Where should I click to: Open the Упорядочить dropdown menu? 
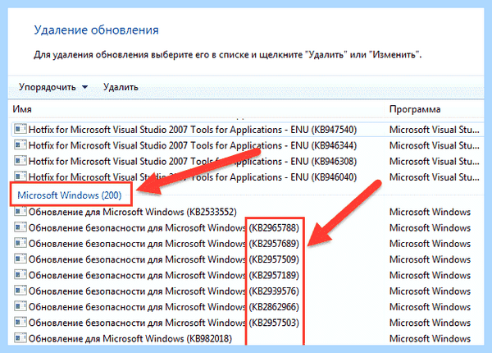(x=53, y=87)
